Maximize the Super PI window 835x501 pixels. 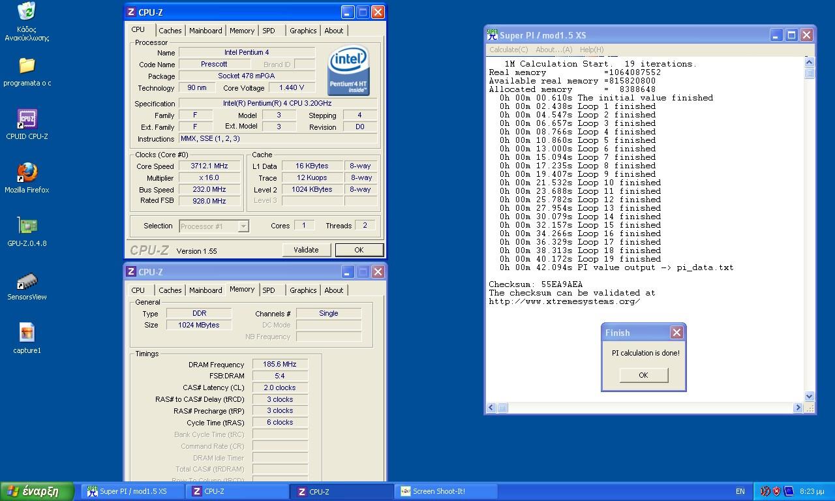point(791,35)
